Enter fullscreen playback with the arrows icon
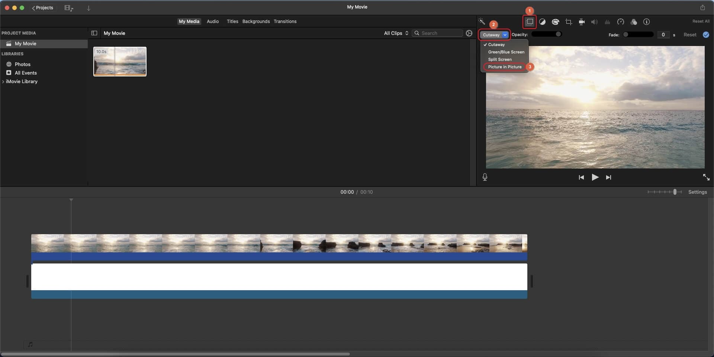The width and height of the screenshot is (714, 357). [706, 177]
